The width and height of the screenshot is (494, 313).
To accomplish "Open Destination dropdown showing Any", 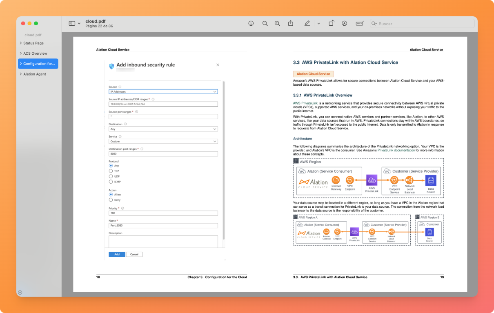I will (x=163, y=129).
